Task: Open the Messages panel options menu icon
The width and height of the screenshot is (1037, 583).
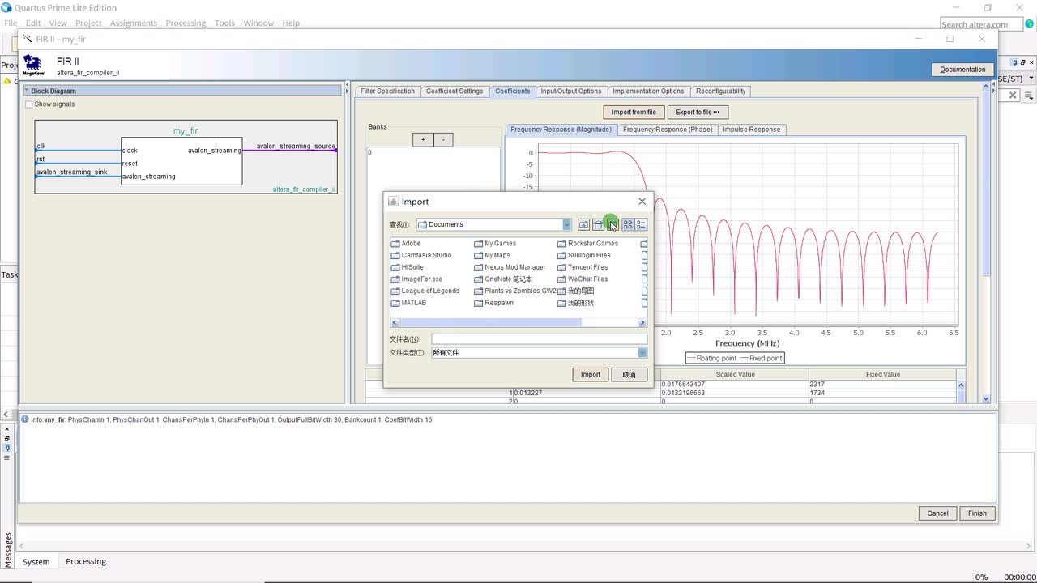Action: (7, 457)
